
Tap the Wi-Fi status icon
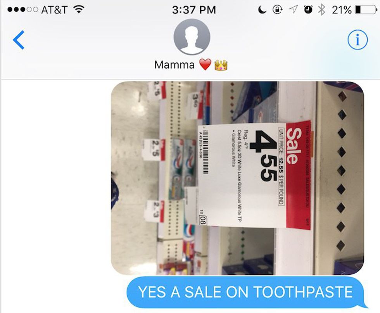78,9
